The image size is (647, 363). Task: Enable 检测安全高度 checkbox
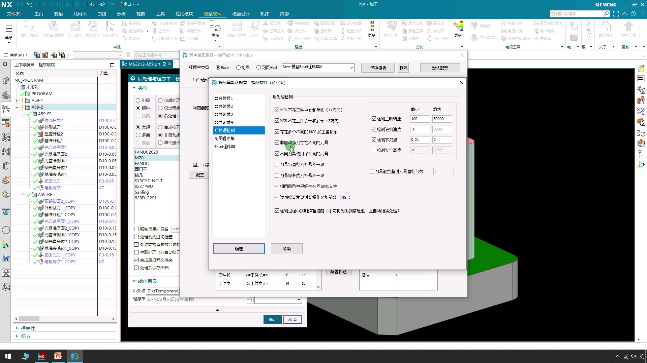[374, 150]
